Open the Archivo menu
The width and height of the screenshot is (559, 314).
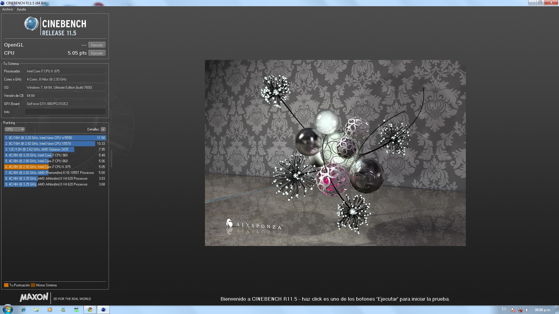pyautogui.click(x=8, y=9)
